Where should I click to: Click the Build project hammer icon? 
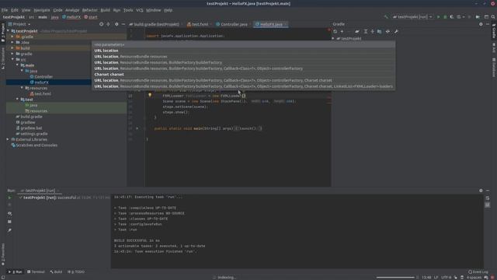point(386,17)
